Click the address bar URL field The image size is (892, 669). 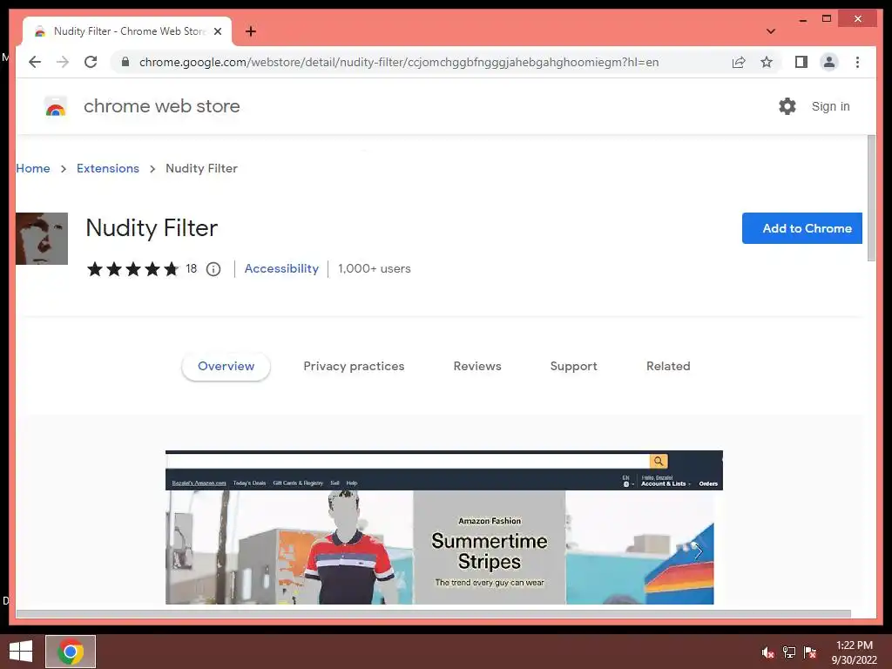[x=399, y=62]
